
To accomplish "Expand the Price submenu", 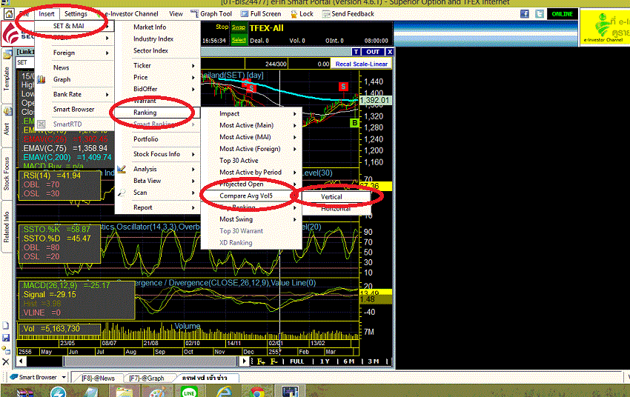I will click(x=157, y=77).
